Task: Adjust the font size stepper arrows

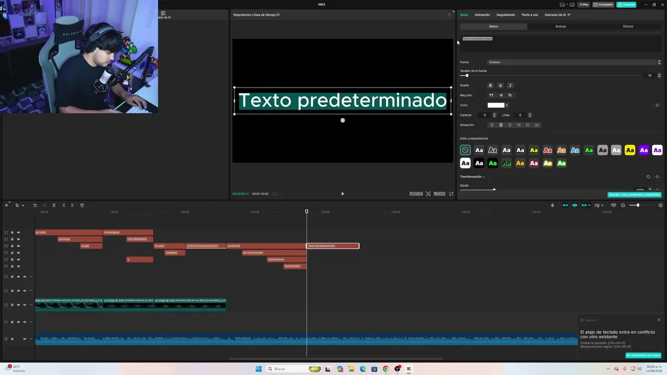Action: [x=659, y=76]
